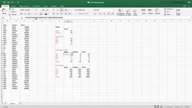This screenshot has height=108, width=192.
Task: Click the Insert cells icon
Action: point(143,10)
